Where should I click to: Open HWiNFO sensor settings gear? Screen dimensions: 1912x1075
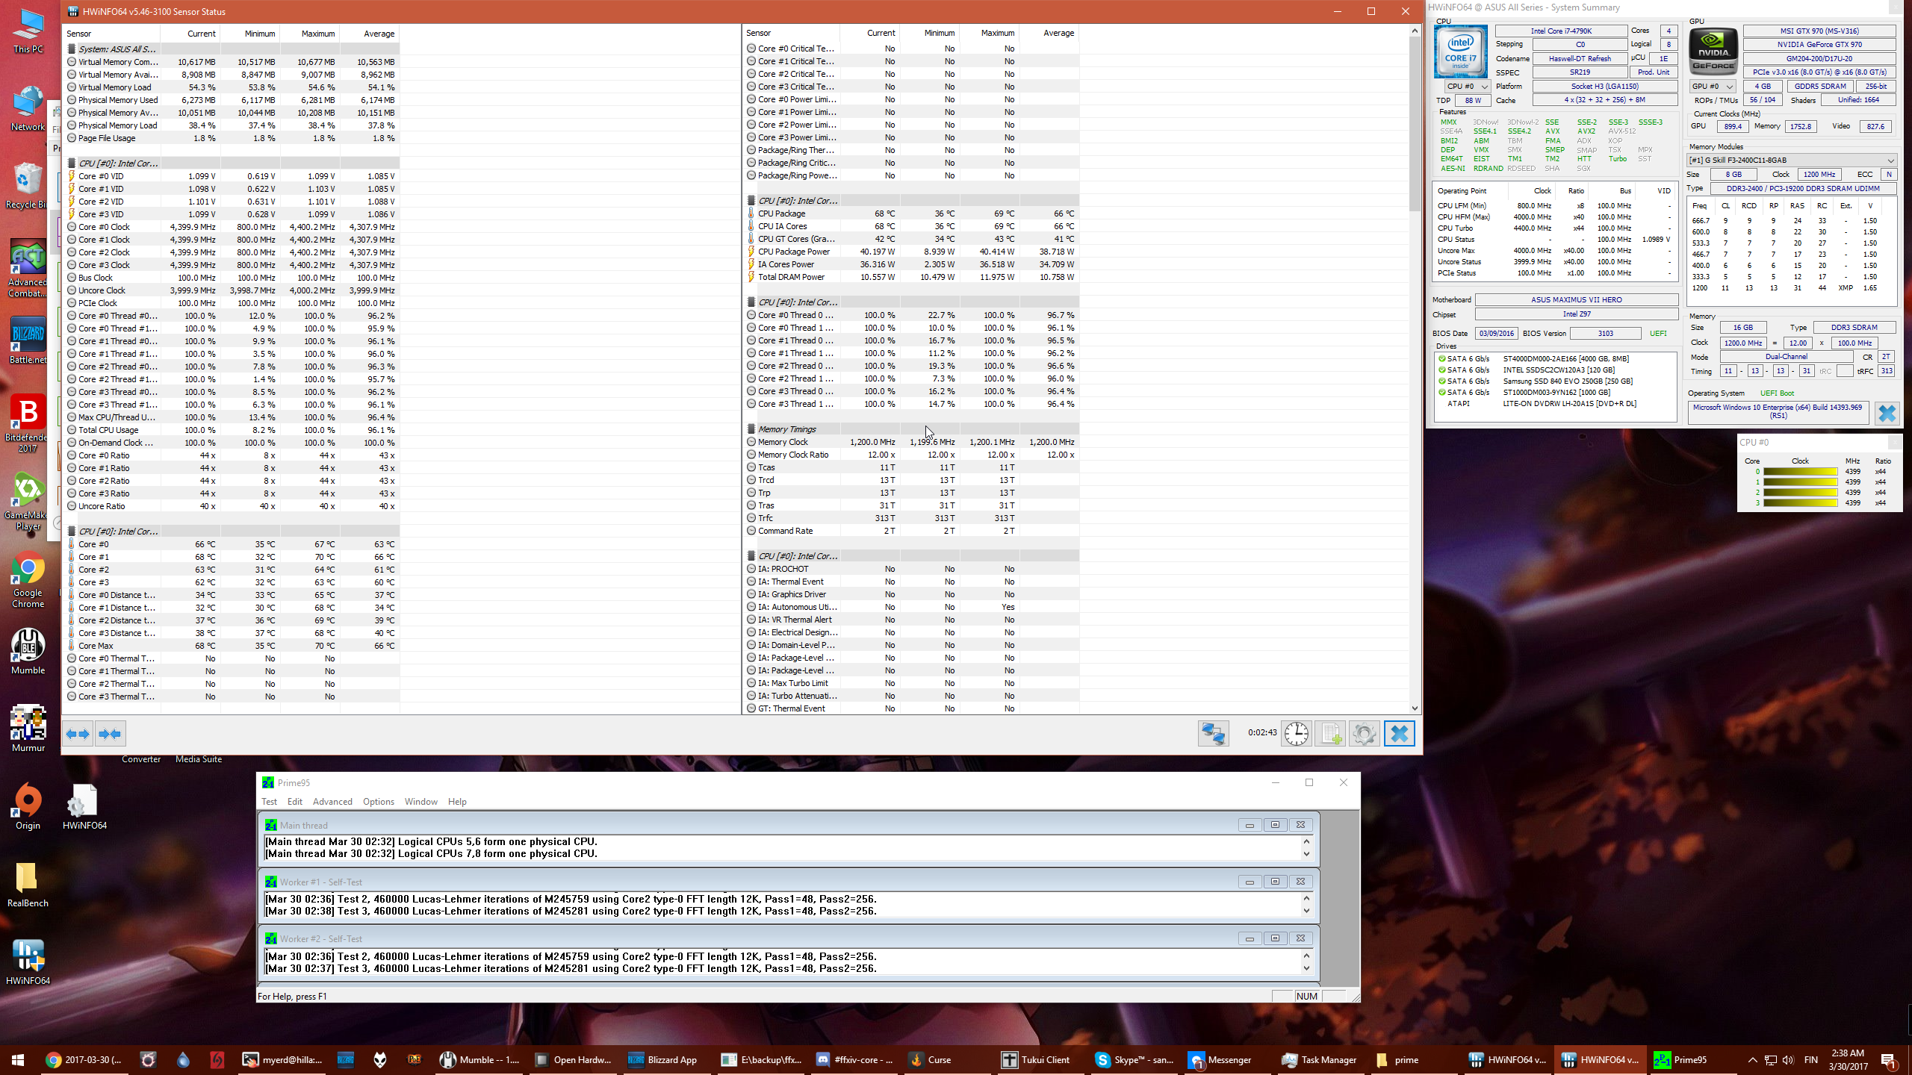1365,734
